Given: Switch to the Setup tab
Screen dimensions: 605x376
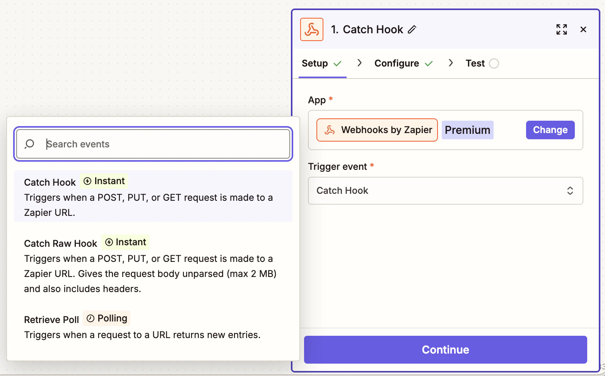Looking at the screenshot, I should coord(322,63).
